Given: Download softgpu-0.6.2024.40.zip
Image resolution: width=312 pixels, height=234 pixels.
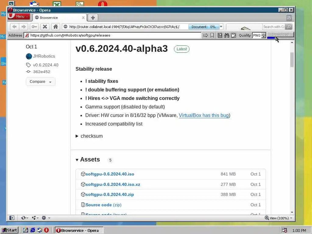Looking at the screenshot, I should (x=110, y=195).
